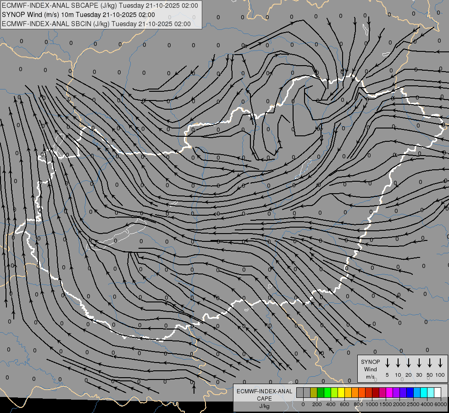
Task: Click the SYNOP Wind m/s legend label
Action: (x=370, y=369)
